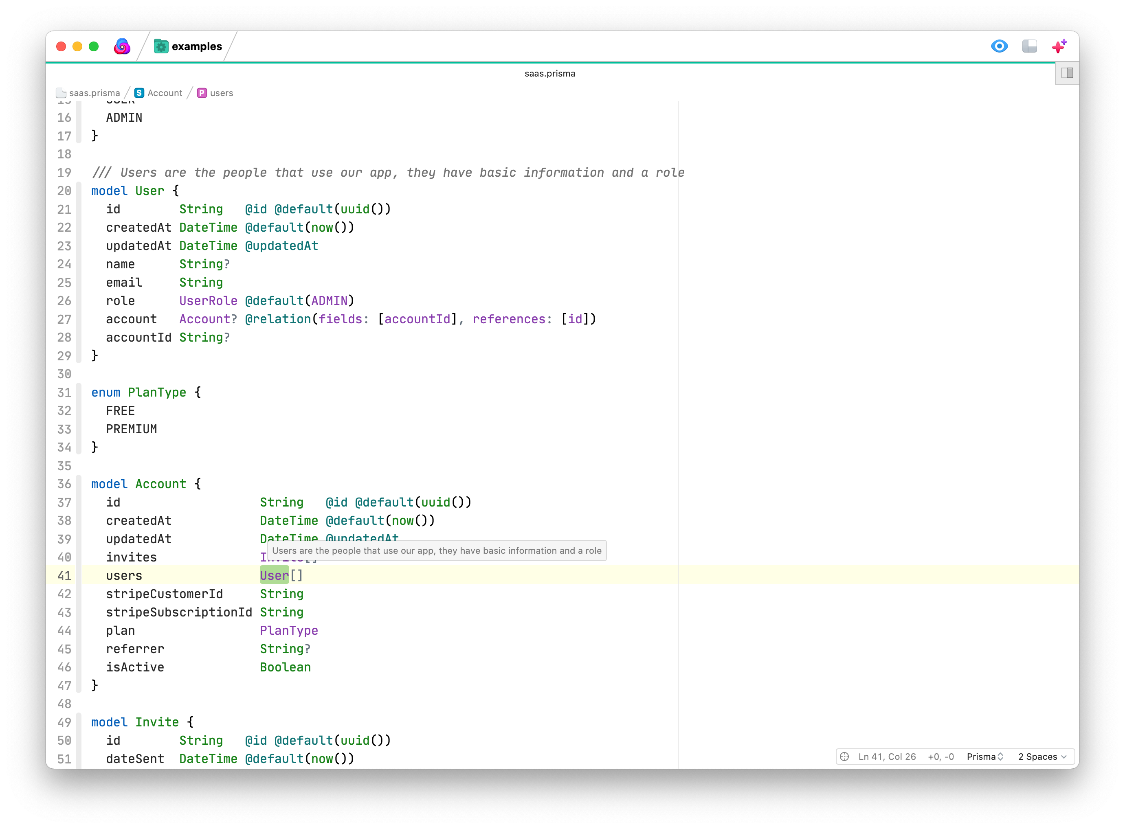This screenshot has width=1125, height=829.
Task: Click the purple P users property icon
Action: click(202, 93)
